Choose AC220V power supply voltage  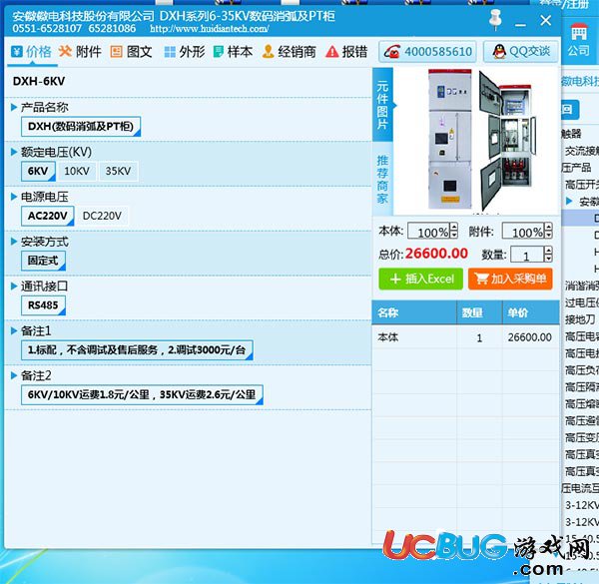click(x=48, y=216)
